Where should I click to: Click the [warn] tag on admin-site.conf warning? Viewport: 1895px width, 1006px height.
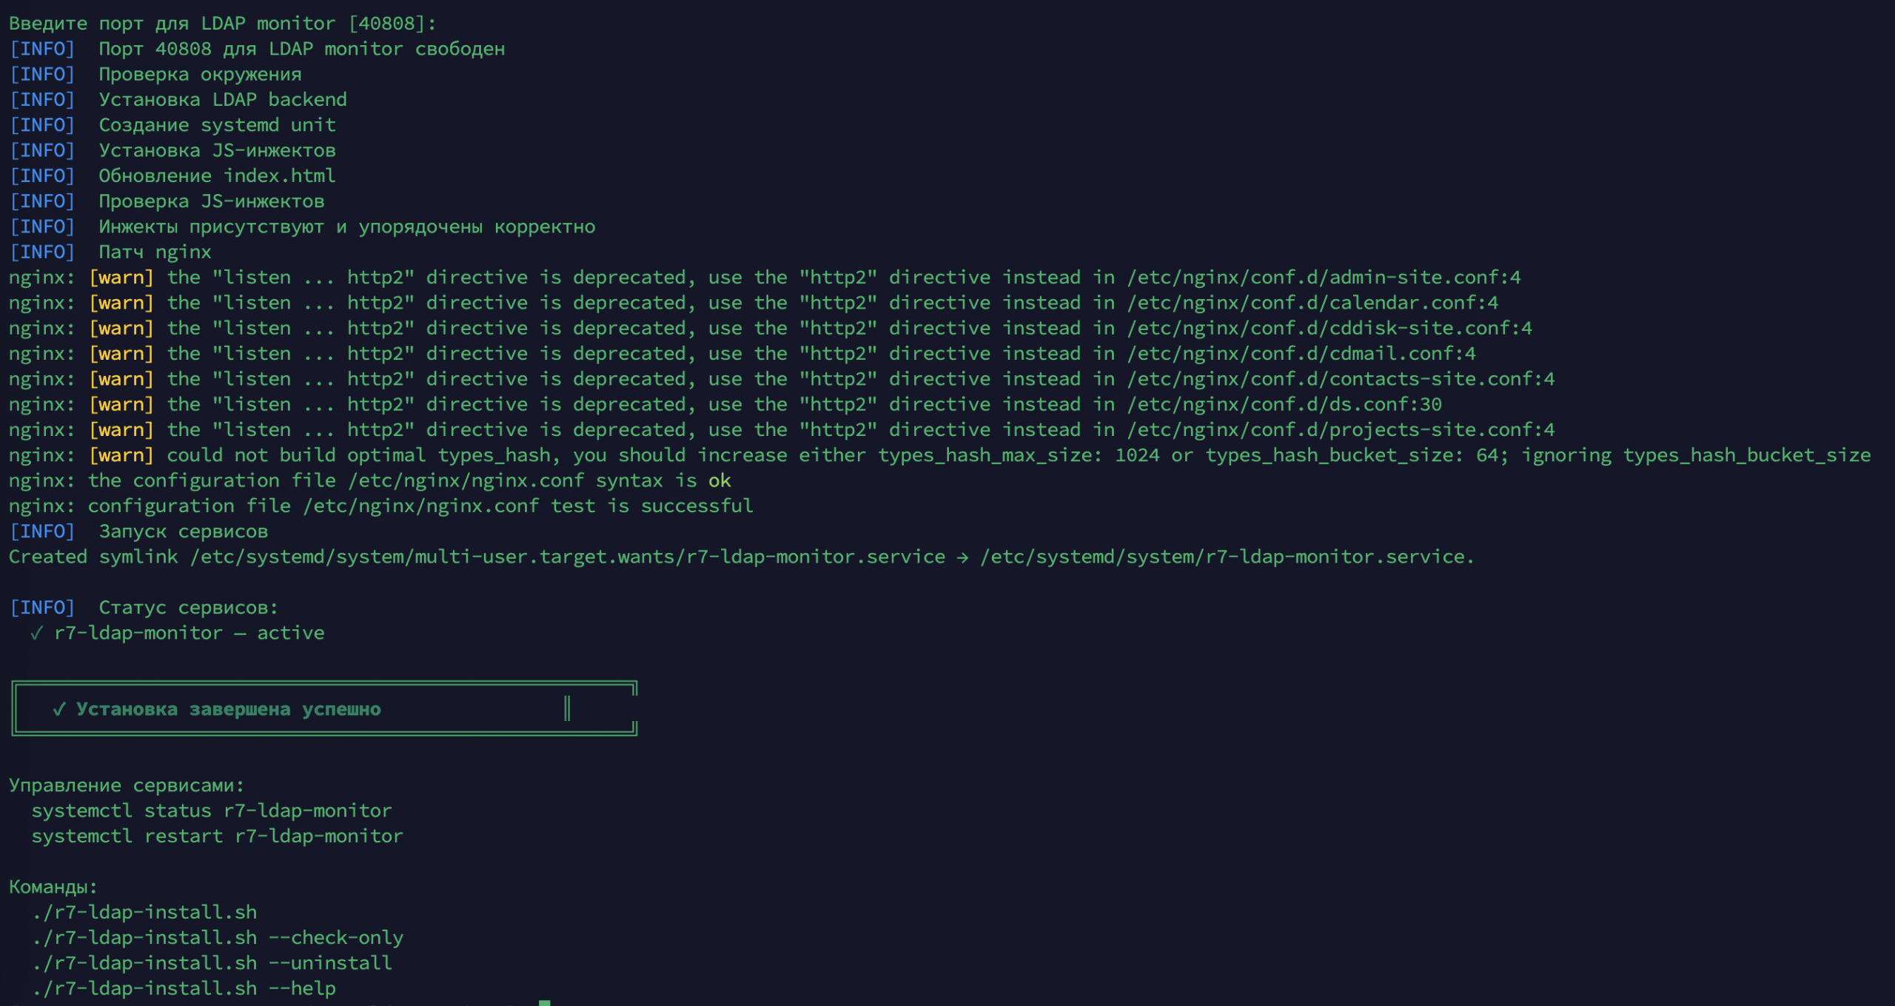point(121,277)
